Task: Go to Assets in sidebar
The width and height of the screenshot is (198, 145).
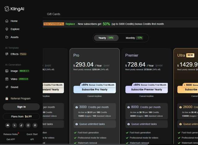Action: tap(15, 37)
